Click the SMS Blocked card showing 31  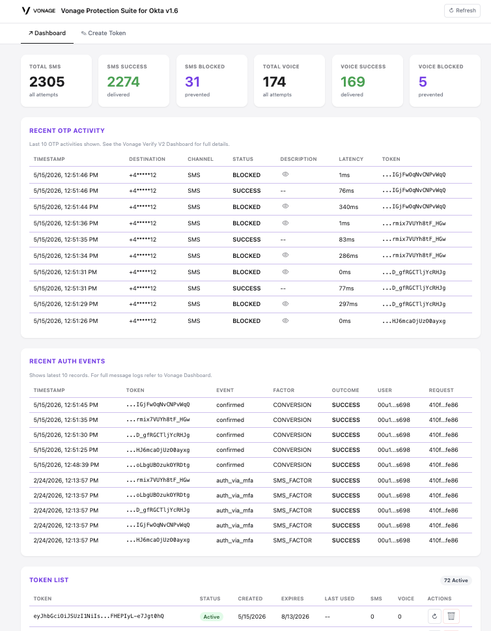click(x=212, y=81)
